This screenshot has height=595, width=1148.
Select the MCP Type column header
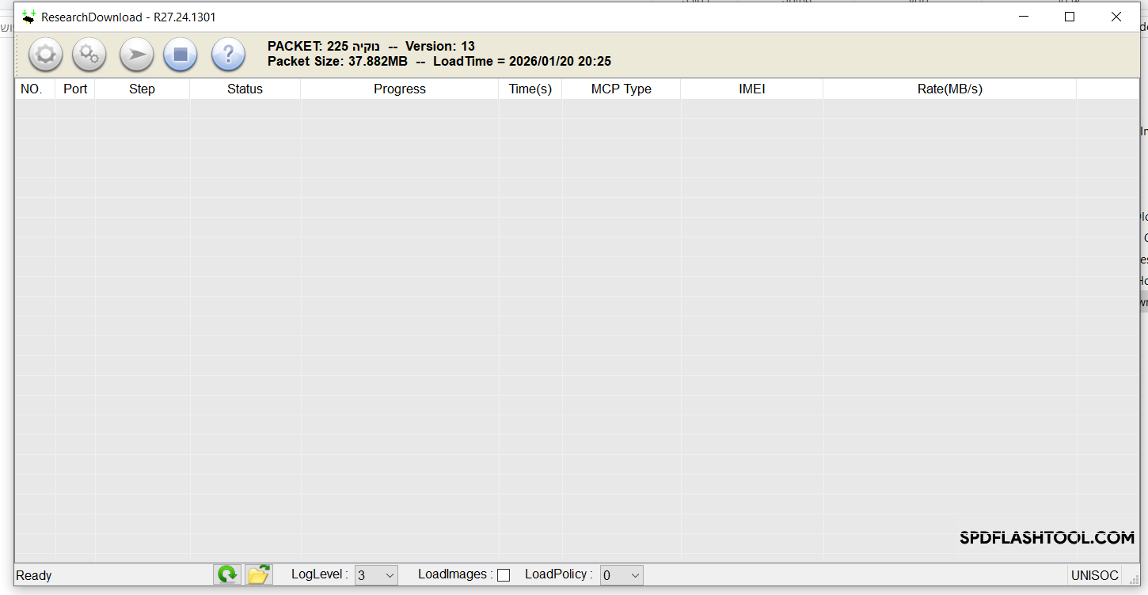tap(621, 89)
